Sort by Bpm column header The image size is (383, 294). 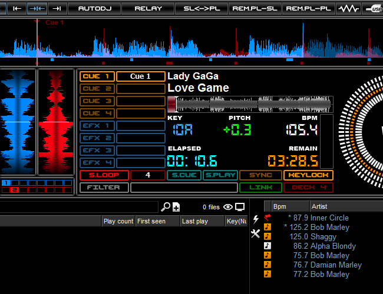click(290, 206)
